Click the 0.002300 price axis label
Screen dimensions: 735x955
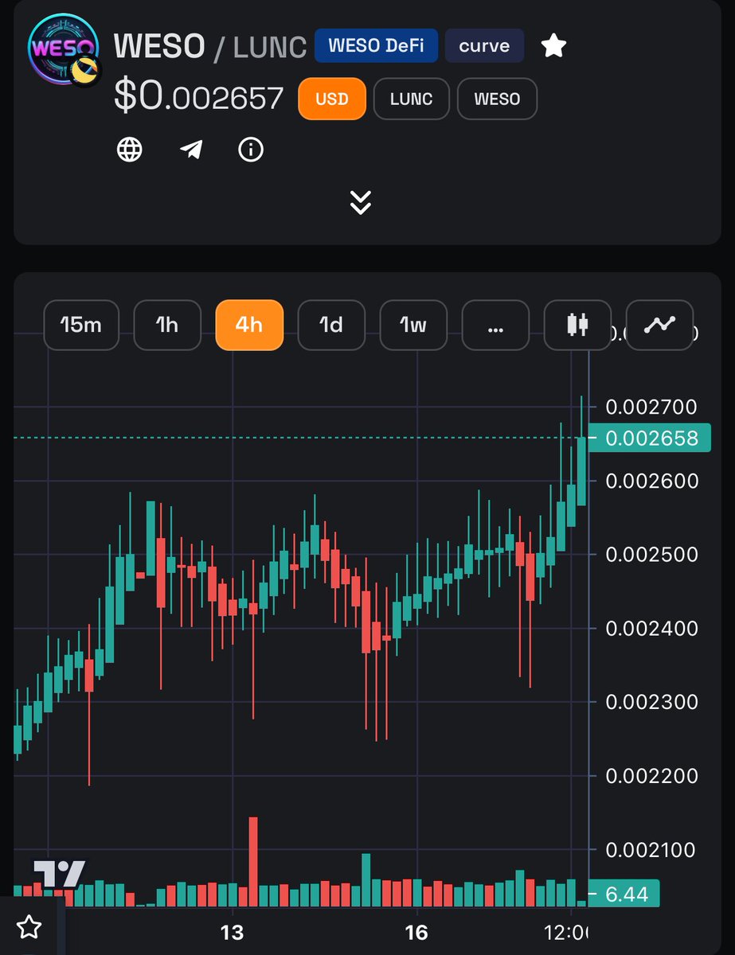tap(651, 702)
